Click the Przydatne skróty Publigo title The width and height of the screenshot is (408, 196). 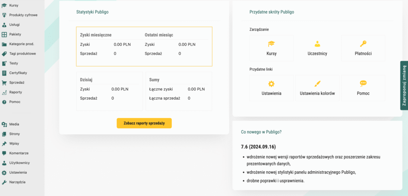tap(272, 12)
